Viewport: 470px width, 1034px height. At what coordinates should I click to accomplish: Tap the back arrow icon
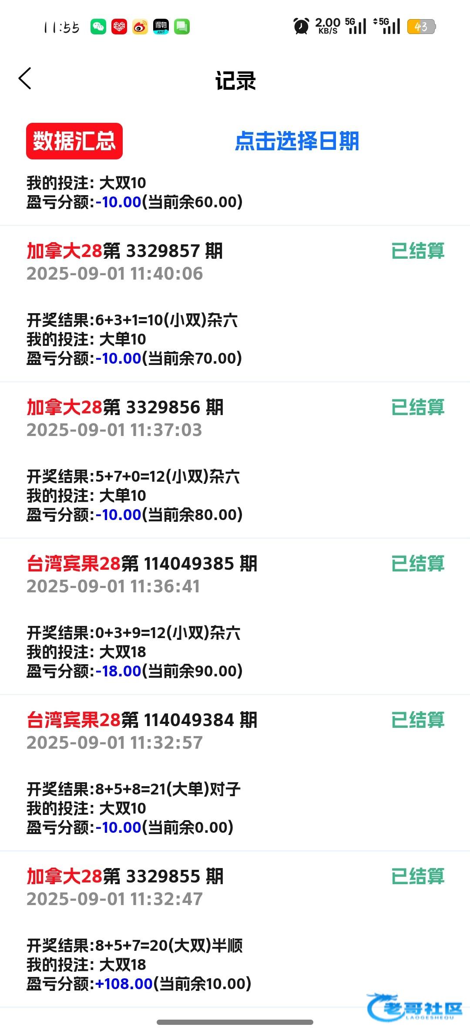pos(25,79)
